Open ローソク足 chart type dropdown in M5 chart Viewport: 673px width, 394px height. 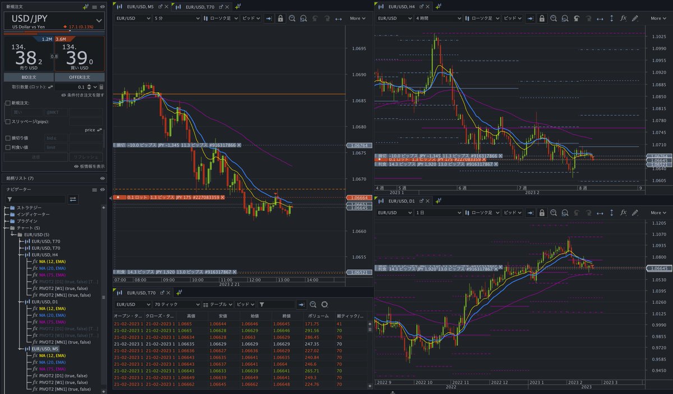(x=221, y=18)
